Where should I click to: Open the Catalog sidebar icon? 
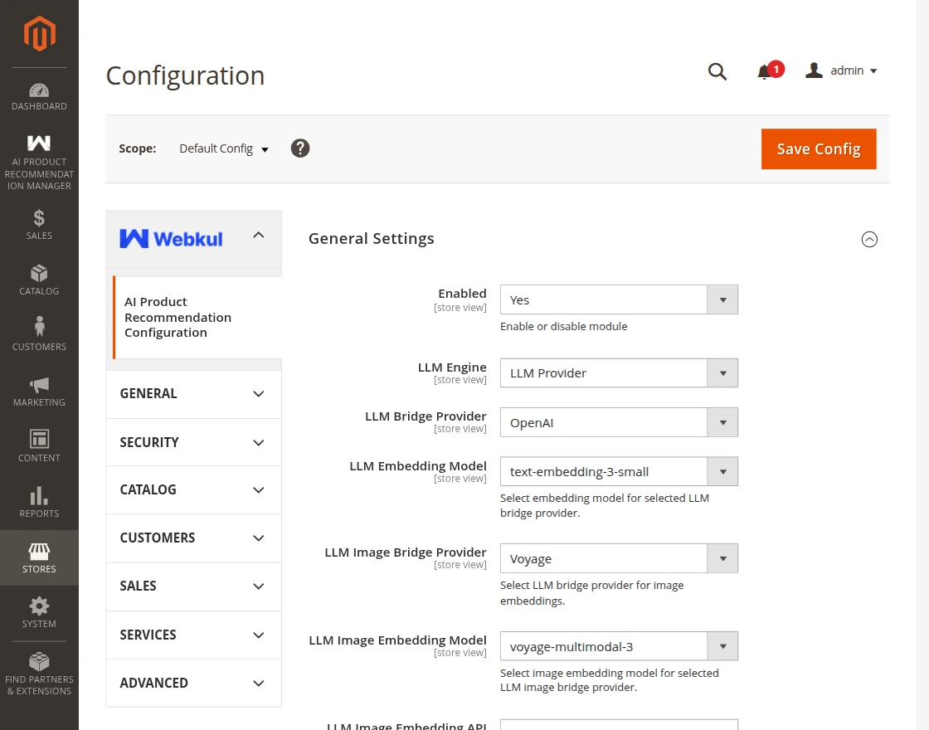(x=39, y=279)
